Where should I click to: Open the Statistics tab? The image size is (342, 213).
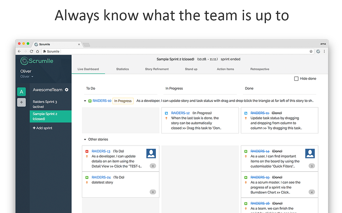[123, 69]
